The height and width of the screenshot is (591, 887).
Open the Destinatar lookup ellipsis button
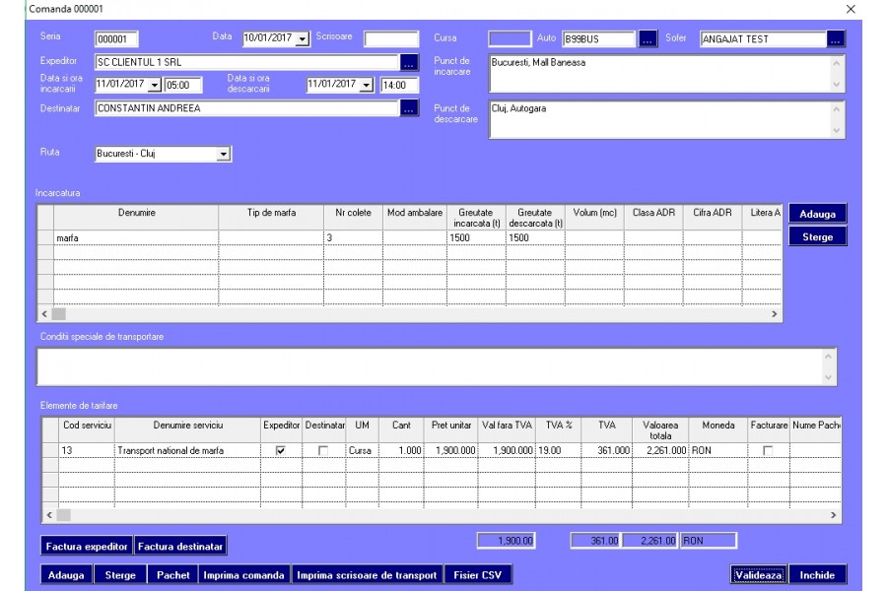[x=409, y=108]
